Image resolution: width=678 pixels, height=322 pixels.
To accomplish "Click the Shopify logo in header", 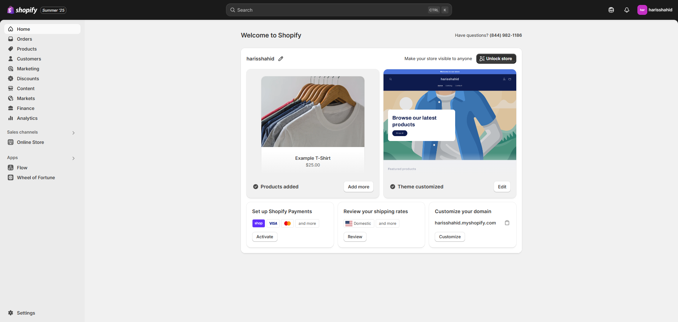I will (22, 10).
